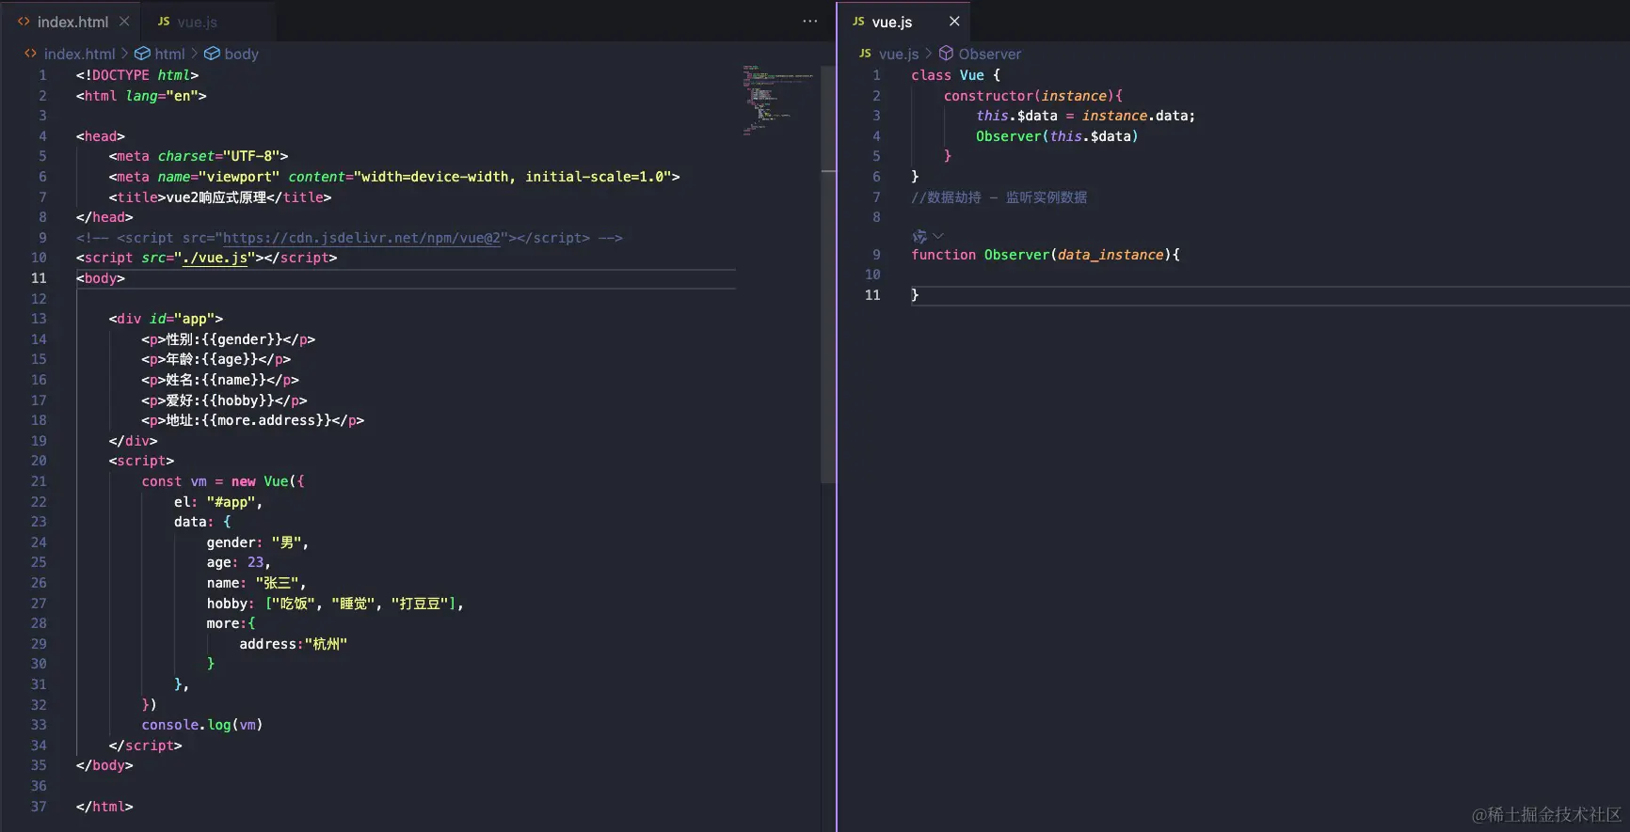The height and width of the screenshot is (832, 1630).
Task: Click the 'address:"杭州"' line
Action: (293, 644)
